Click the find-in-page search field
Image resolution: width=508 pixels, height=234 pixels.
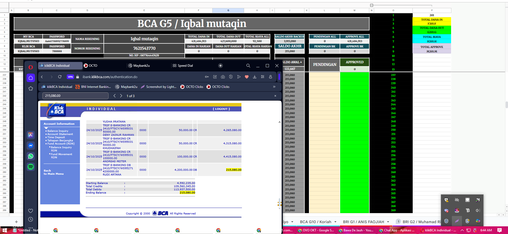pos(75,96)
